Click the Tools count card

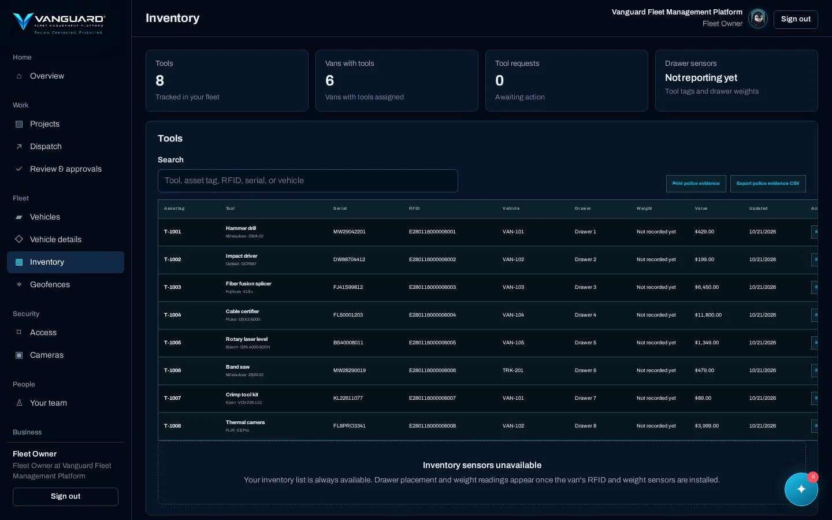[227, 80]
